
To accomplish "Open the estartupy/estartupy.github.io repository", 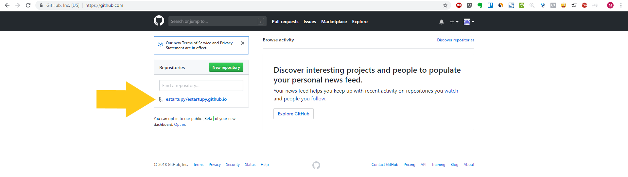I will click(x=196, y=99).
